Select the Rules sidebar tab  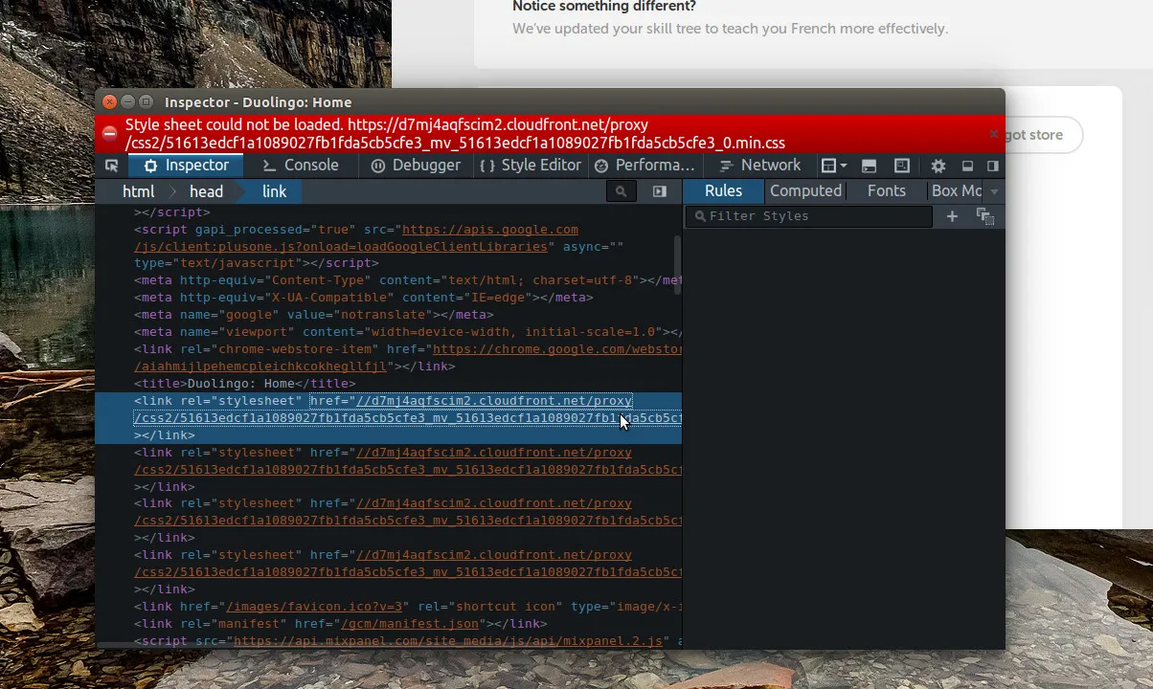tap(723, 191)
